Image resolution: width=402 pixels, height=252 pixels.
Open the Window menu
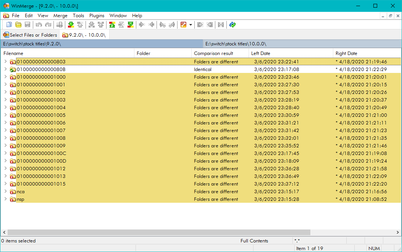pyautogui.click(x=118, y=16)
